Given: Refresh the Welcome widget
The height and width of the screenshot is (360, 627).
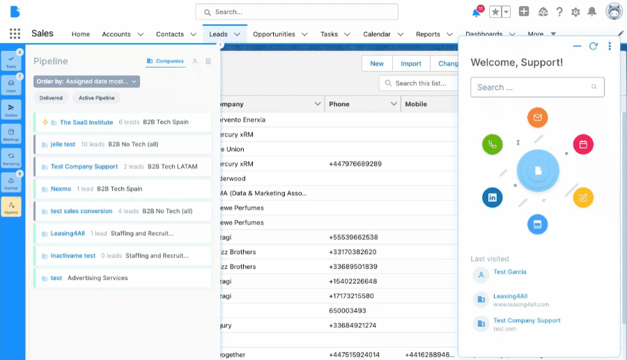Looking at the screenshot, I should point(594,47).
